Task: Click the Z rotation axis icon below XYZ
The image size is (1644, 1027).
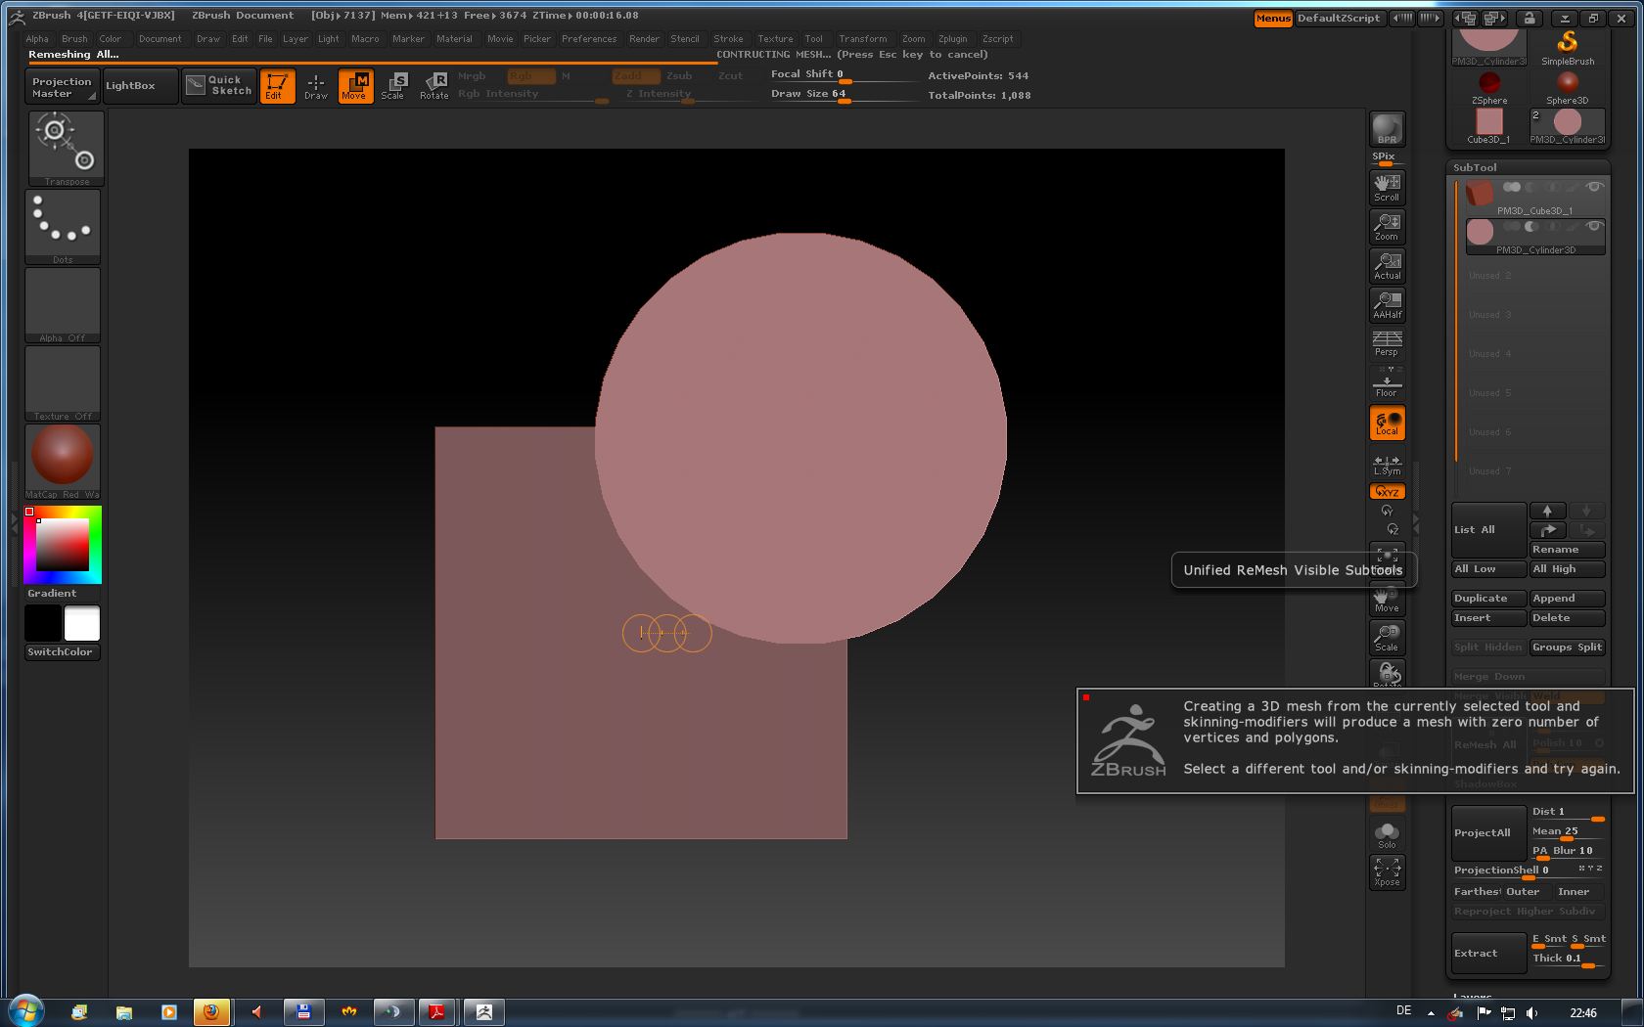Action: [1393, 529]
